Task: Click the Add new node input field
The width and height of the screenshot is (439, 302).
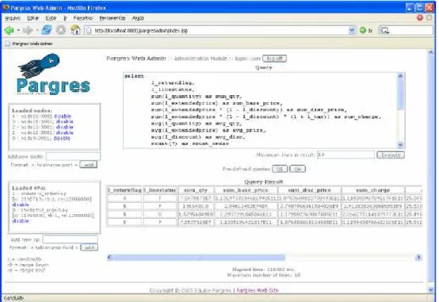Action: point(73,156)
